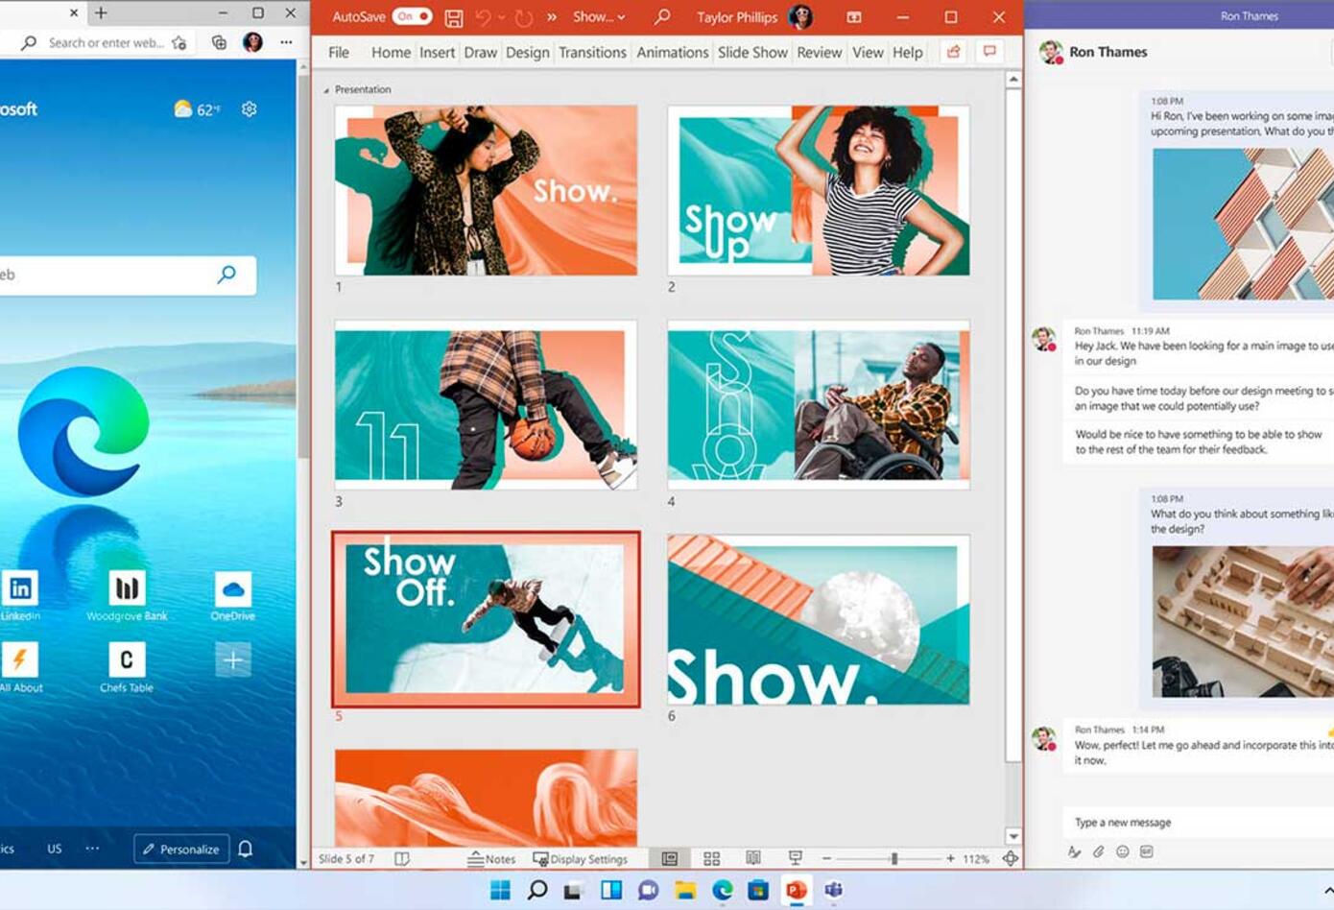This screenshot has height=910, width=1334.
Task: Click the Personalize button in Edge
Action: 181,849
